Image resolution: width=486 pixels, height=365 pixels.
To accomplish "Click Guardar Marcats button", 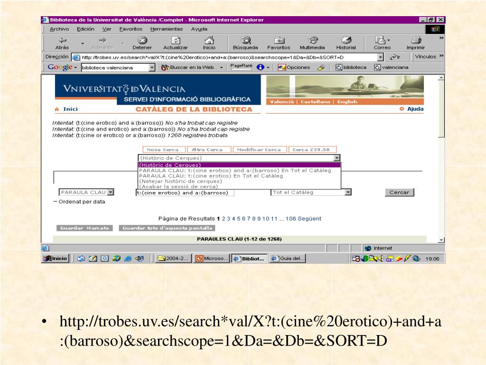I will 84,228.
